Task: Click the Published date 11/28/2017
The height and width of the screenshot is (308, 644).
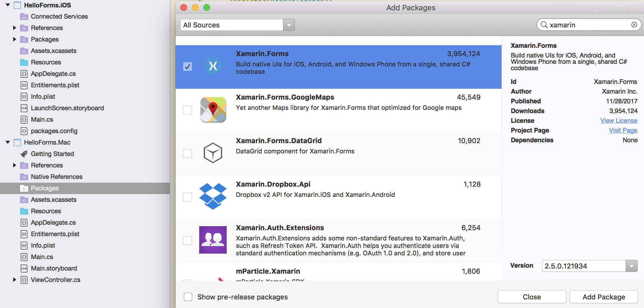Action: pos(622,101)
